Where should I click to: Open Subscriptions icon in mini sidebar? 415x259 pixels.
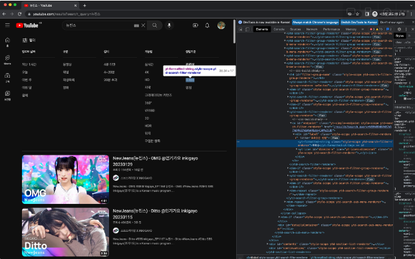coord(7,78)
